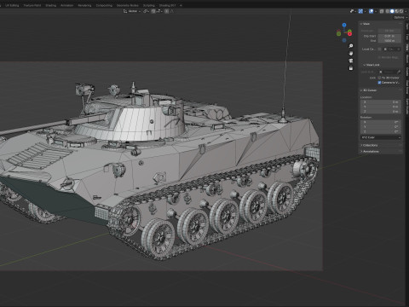This screenshot has width=409, height=307.
Task: Toggle proportional editing icon
Action: pyautogui.click(x=166, y=11)
